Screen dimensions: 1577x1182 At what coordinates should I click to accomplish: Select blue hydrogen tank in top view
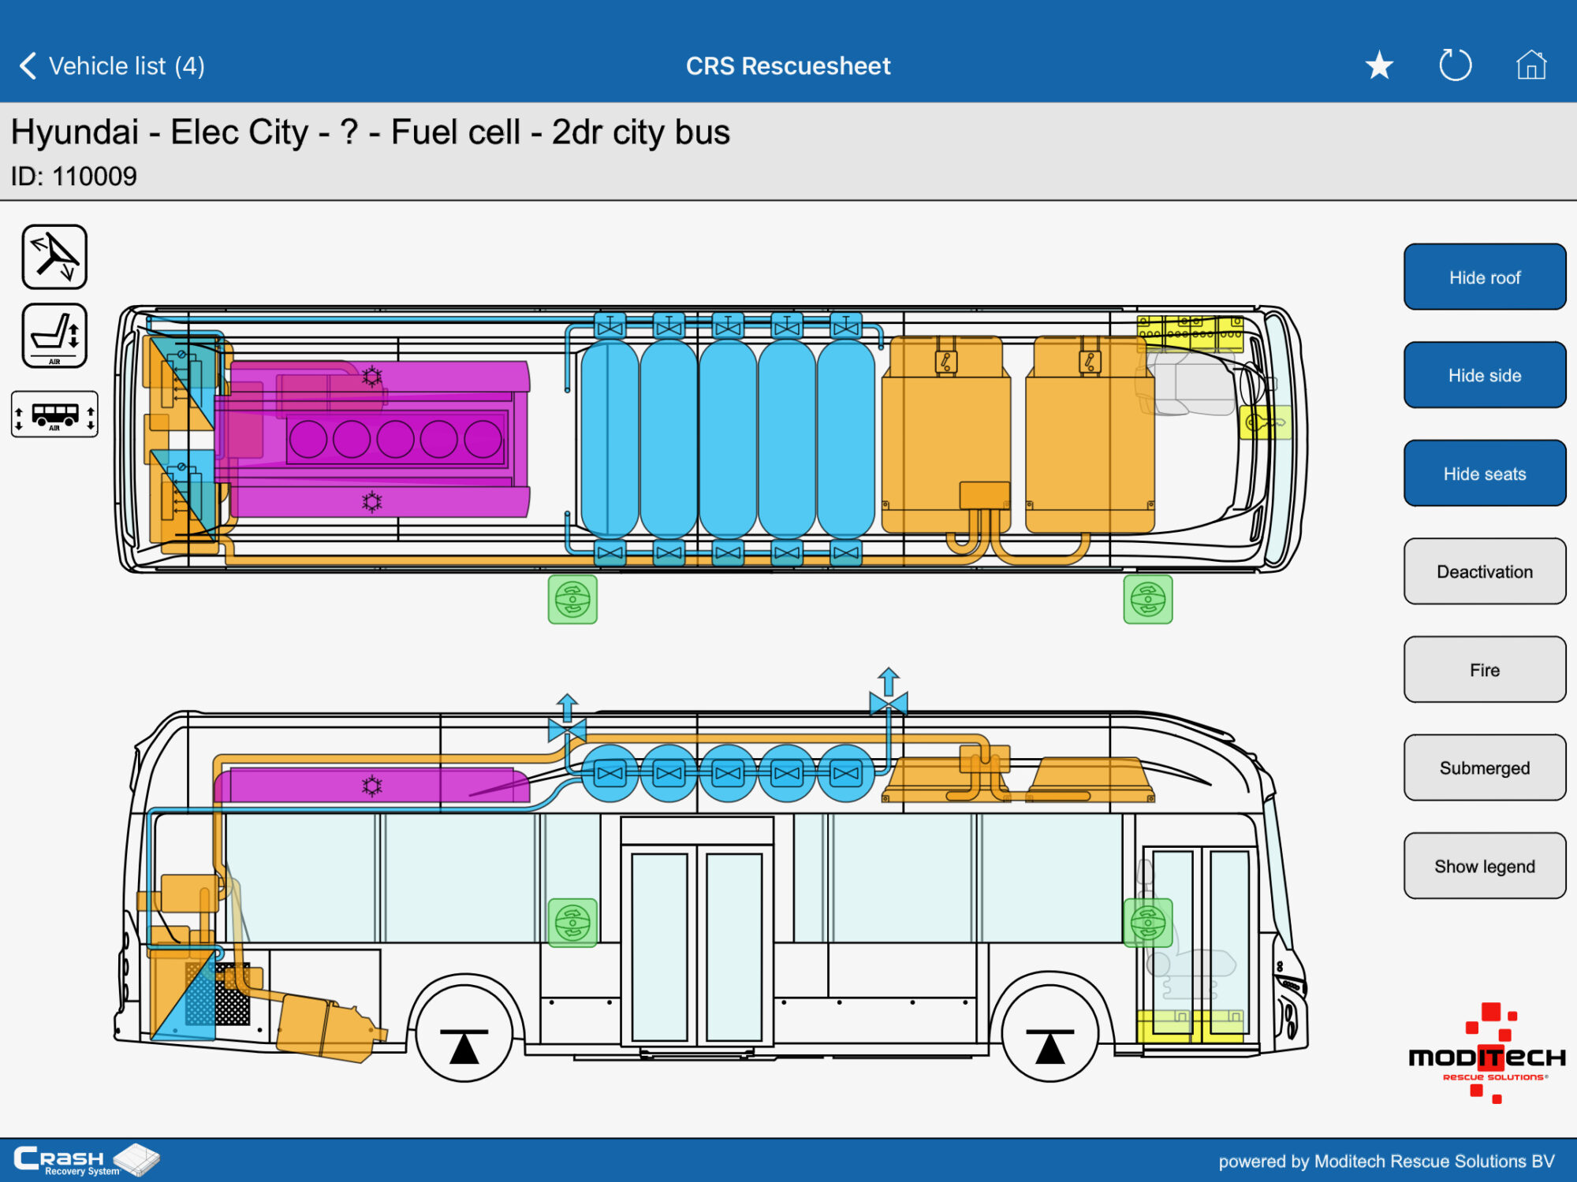tap(727, 439)
